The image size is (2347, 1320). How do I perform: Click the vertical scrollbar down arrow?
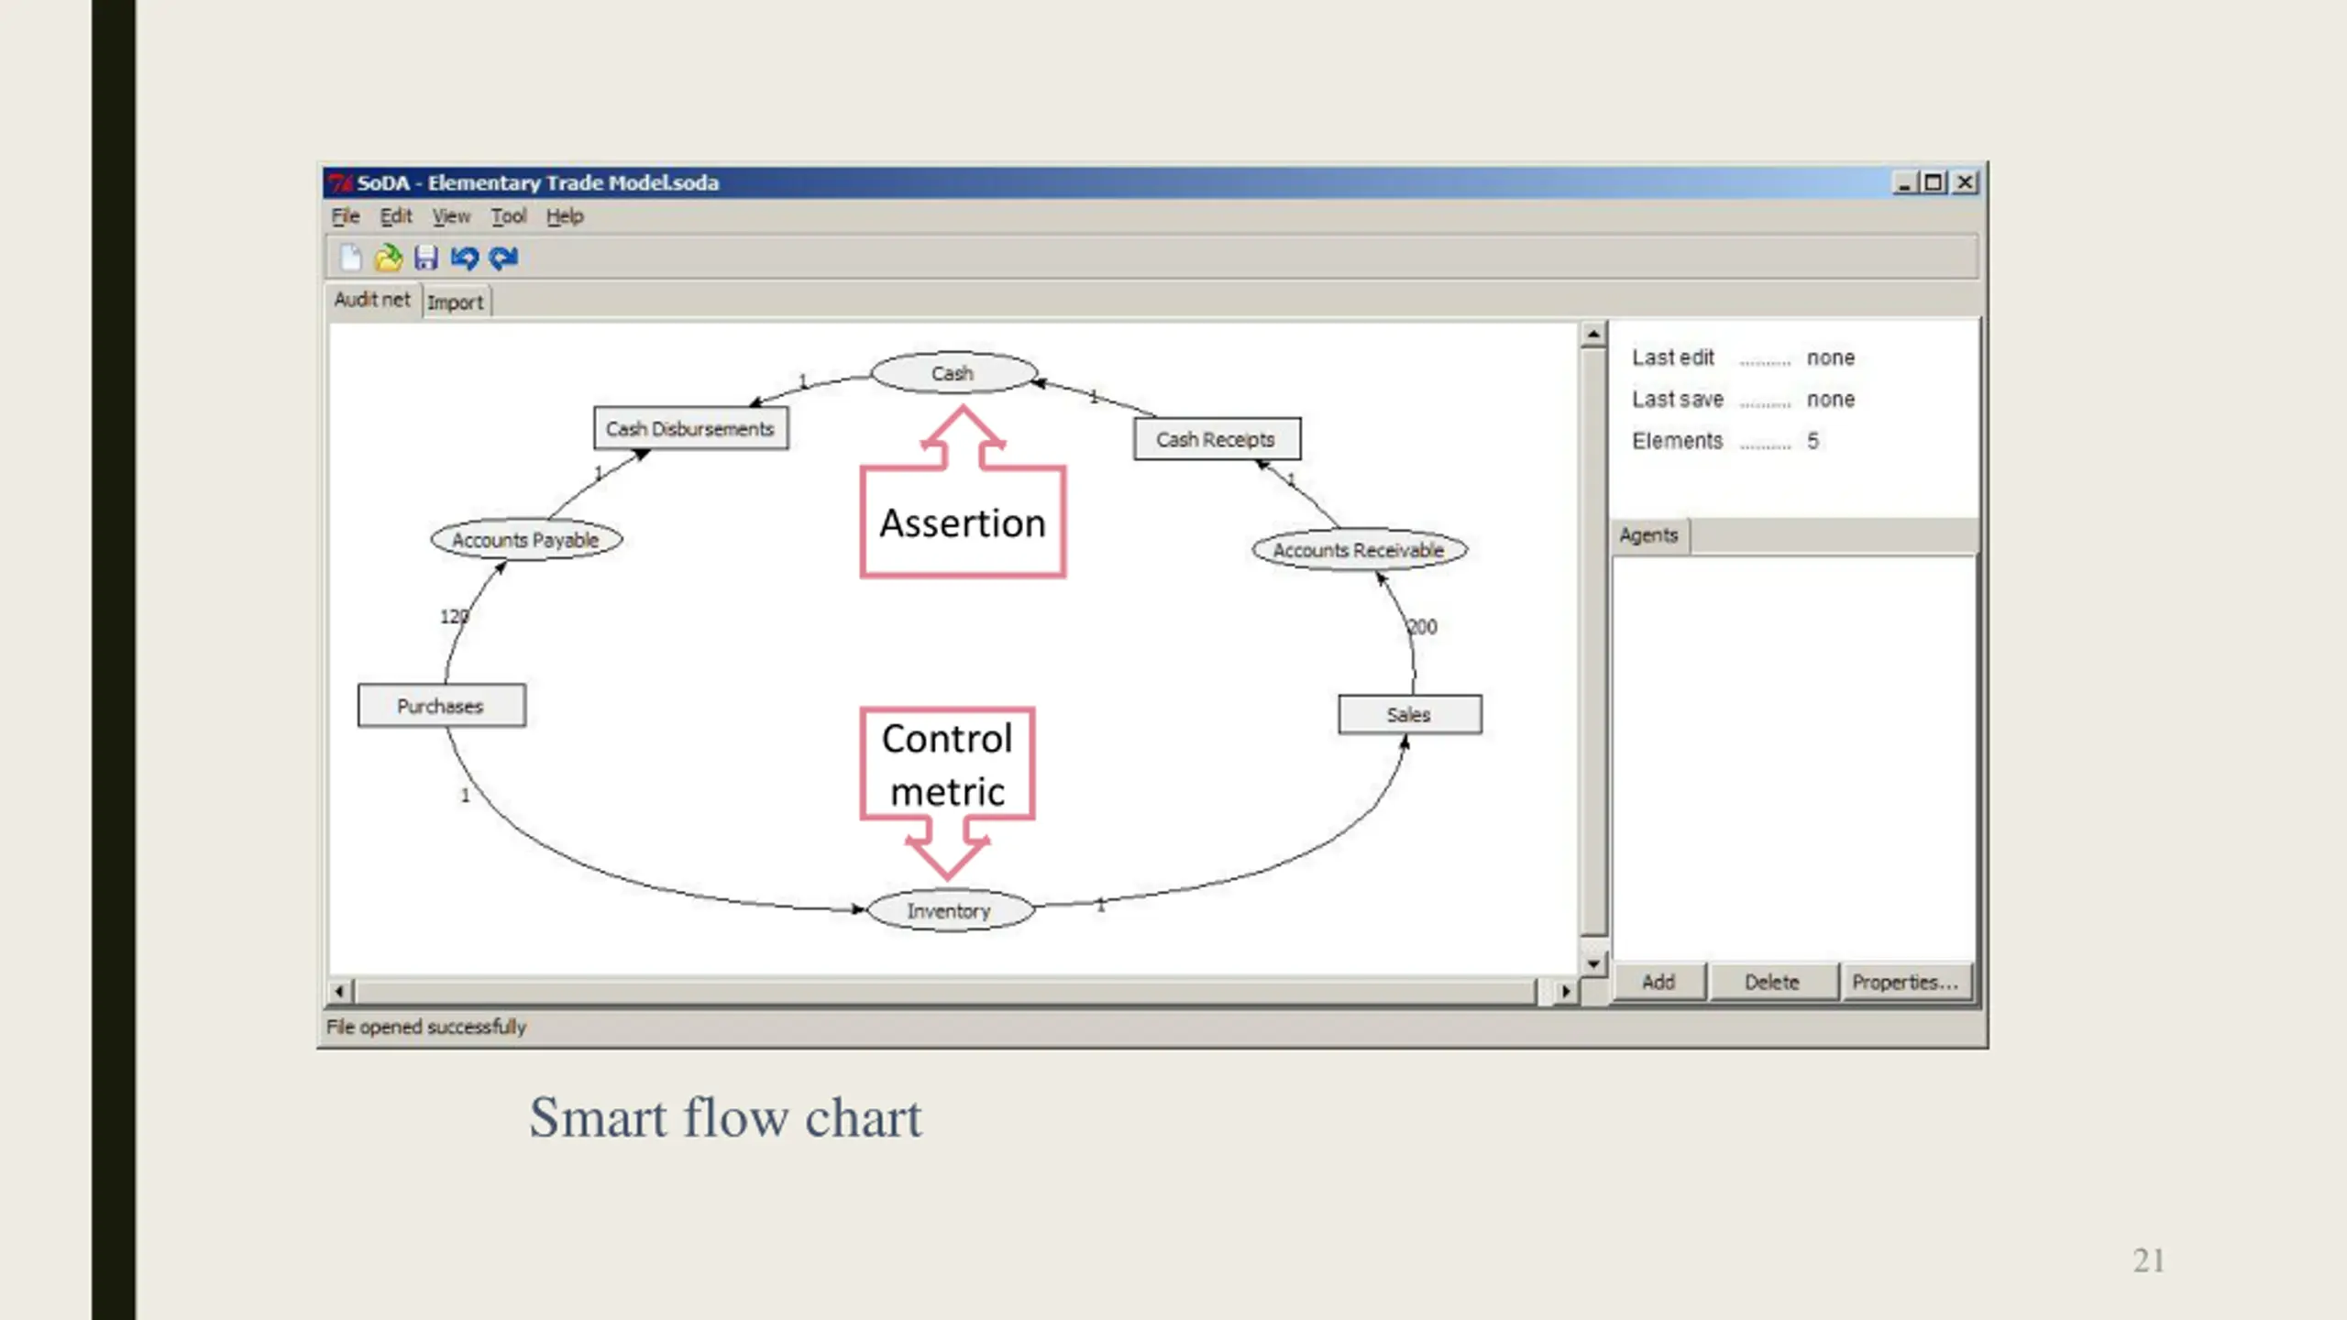click(1593, 964)
